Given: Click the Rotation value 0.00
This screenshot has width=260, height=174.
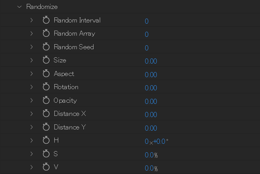Looking at the screenshot, I should pos(151,88).
